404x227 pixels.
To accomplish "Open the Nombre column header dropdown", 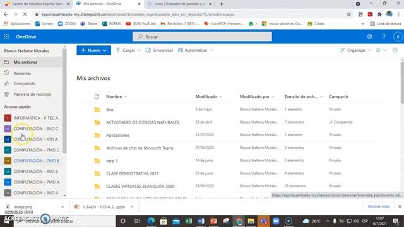I will 126,96.
